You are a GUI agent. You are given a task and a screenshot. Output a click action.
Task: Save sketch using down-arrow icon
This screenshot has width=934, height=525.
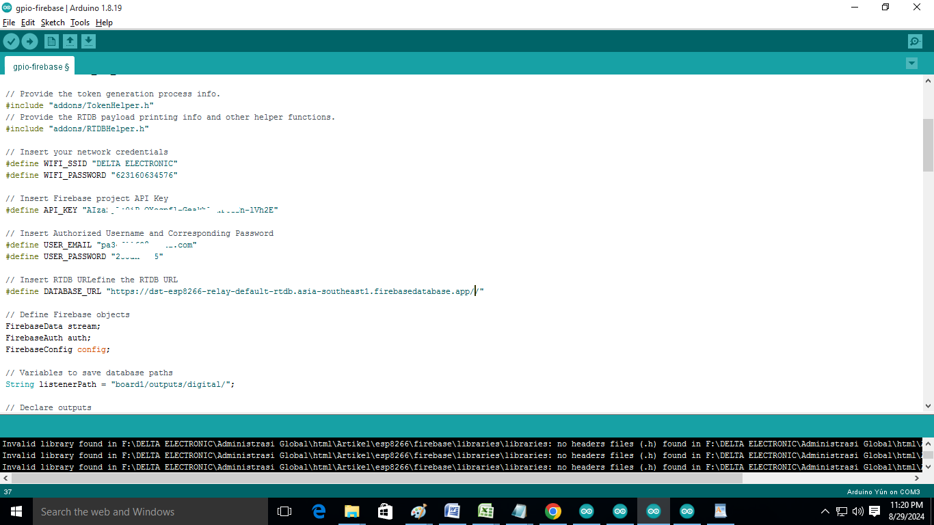(88, 42)
